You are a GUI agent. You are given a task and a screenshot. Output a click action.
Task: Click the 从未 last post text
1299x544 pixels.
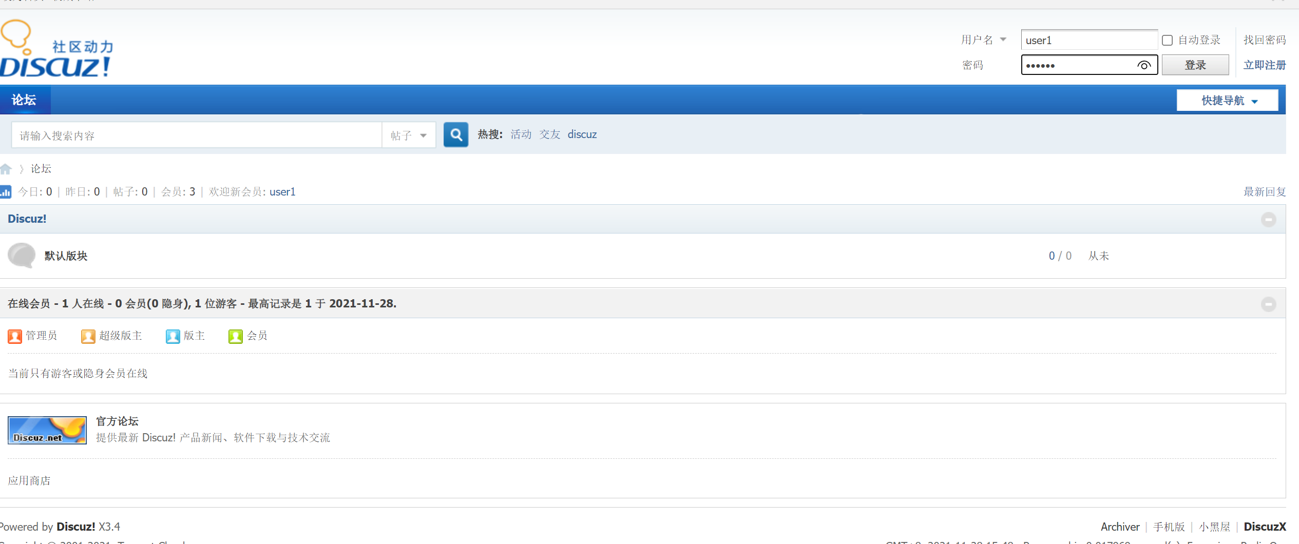tap(1099, 256)
